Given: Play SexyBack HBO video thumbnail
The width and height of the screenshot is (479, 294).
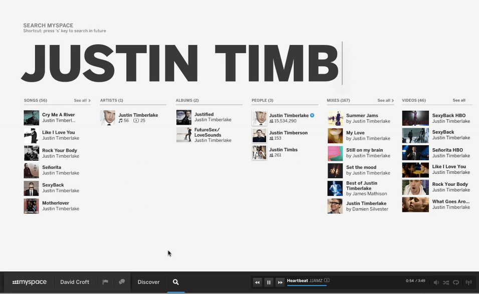Looking at the screenshot, I should coord(415,118).
